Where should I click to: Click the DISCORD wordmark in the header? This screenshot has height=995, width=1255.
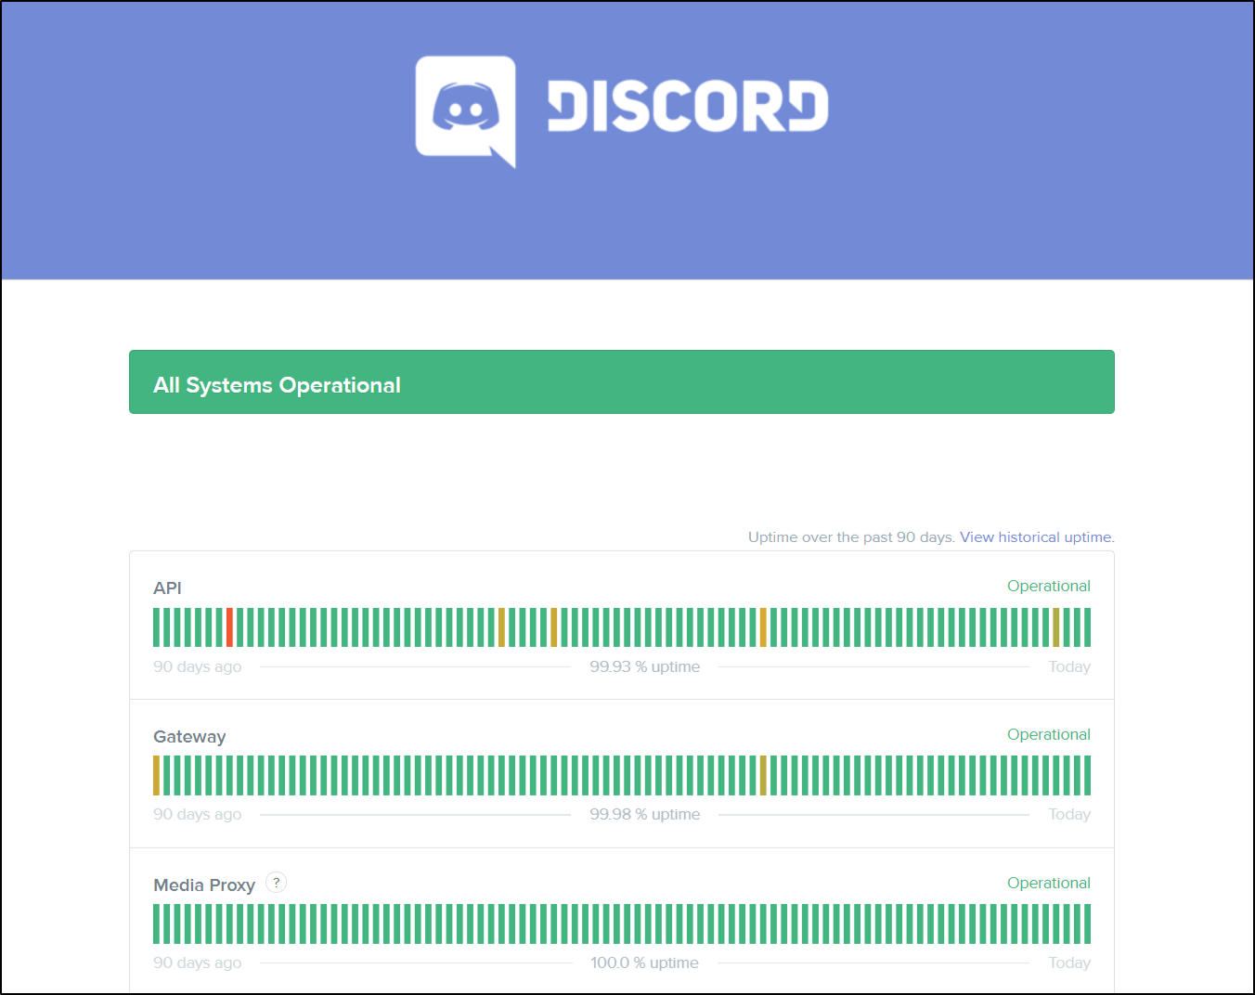(688, 106)
